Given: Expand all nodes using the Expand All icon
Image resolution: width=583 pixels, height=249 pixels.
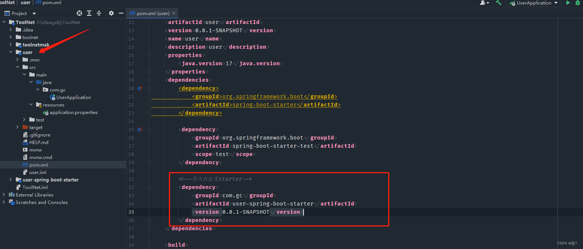Looking at the screenshot, I should (x=89, y=13).
